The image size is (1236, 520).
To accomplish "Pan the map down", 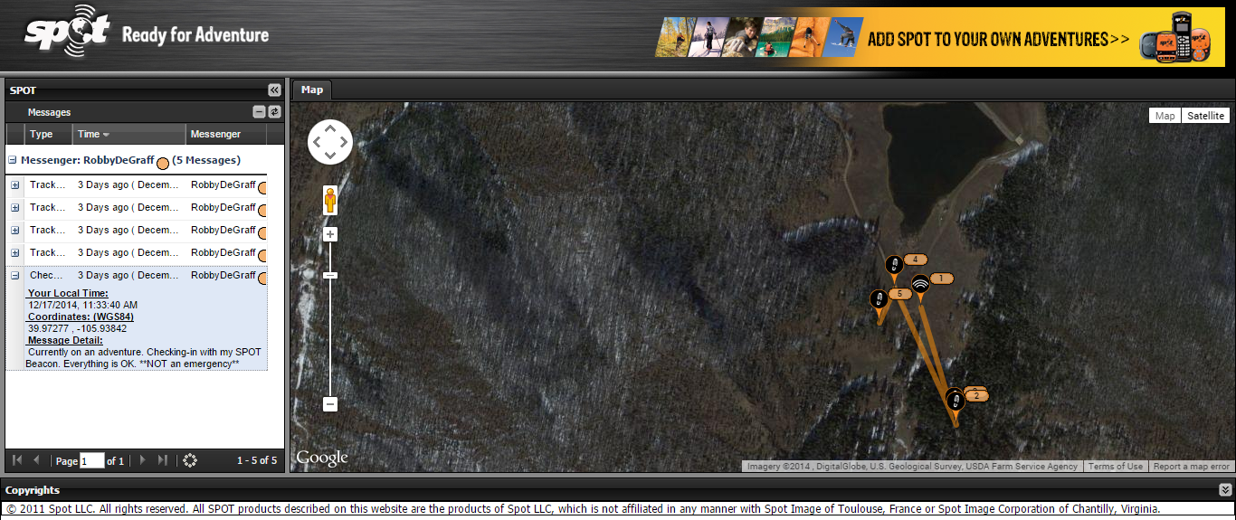I will tap(330, 156).
